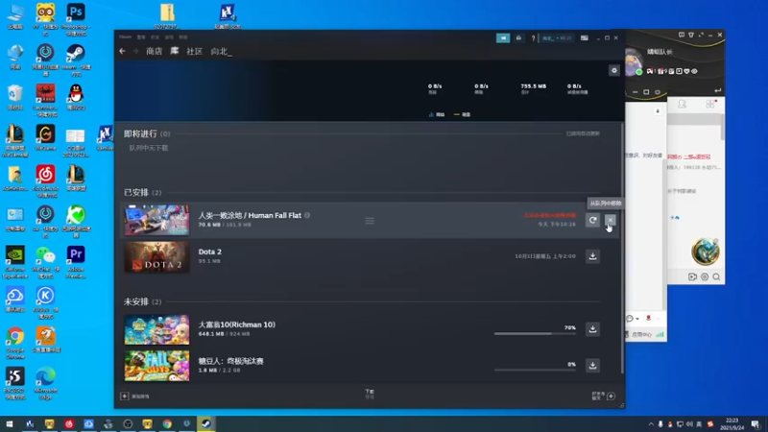Open the Windows notification center icon
Image resolution: width=768 pixels, height=432 pixels.
756,424
